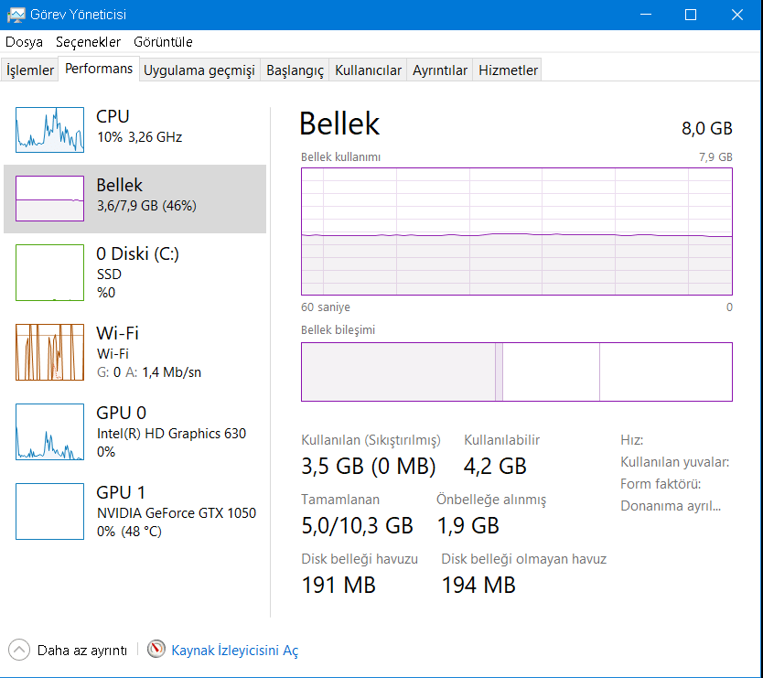Image resolution: width=763 pixels, height=678 pixels.
Task: Select the GPU 1 mini graph
Action: click(x=49, y=511)
